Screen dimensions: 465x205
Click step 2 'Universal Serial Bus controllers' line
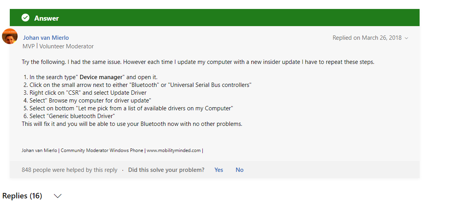[137, 85]
